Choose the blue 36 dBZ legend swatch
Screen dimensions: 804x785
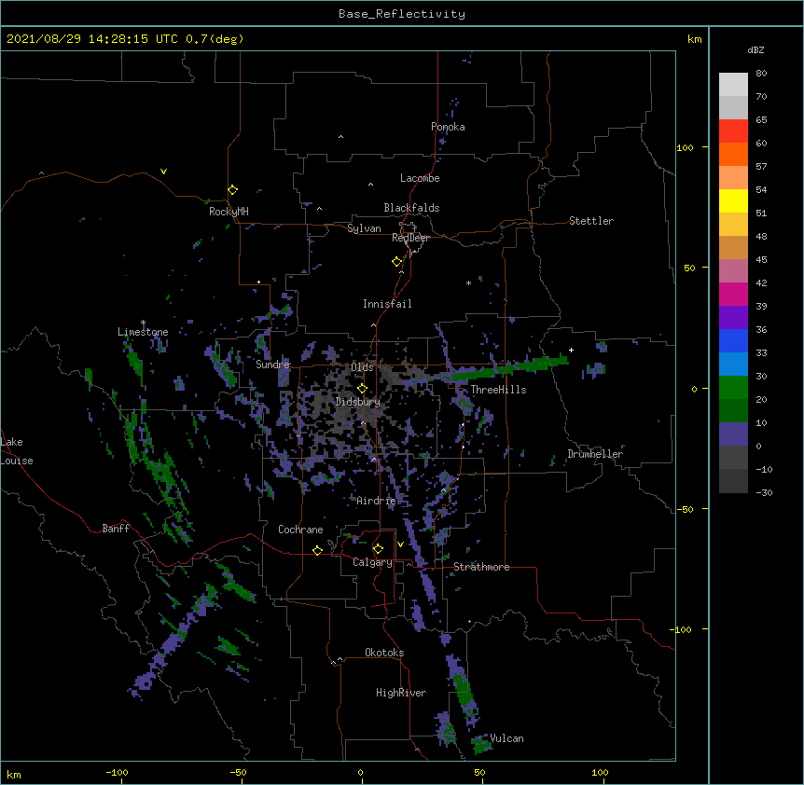pos(733,340)
